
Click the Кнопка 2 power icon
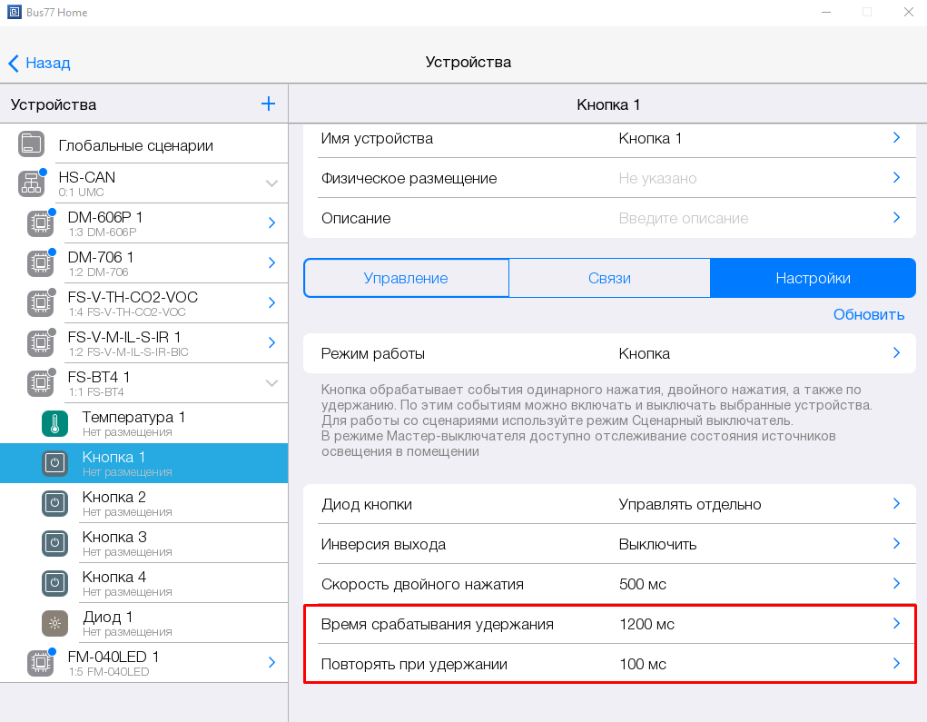pos(54,503)
